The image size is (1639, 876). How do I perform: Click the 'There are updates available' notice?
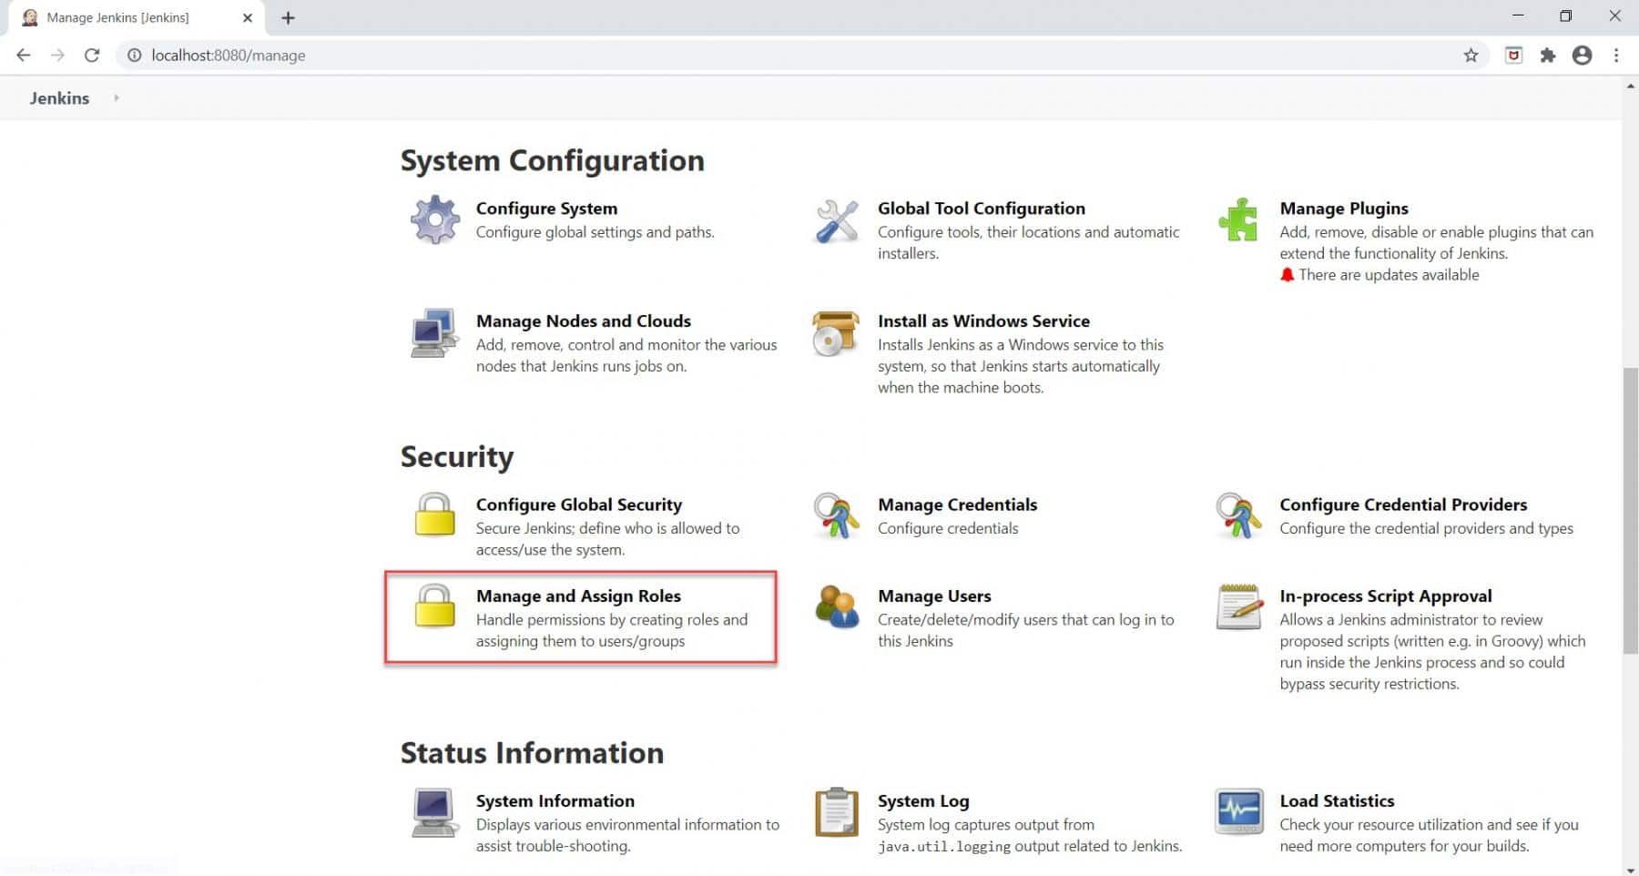pyautogui.click(x=1385, y=274)
